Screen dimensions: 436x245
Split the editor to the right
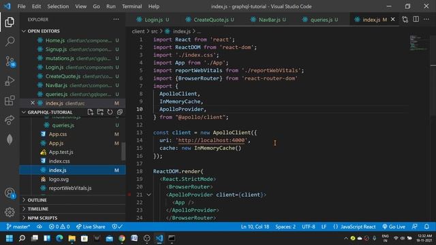pyautogui.click(x=416, y=20)
